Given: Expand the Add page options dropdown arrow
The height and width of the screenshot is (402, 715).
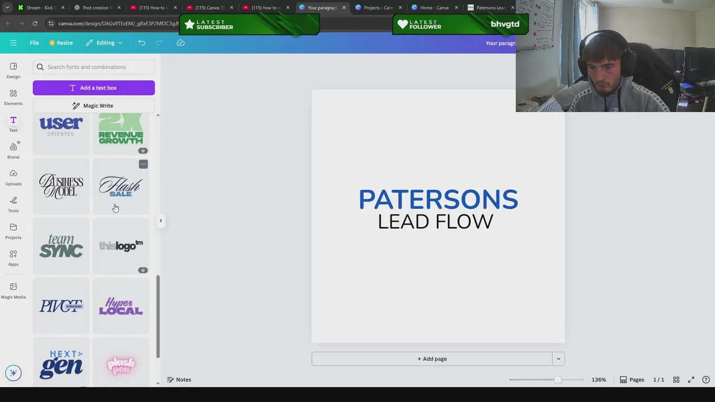Looking at the screenshot, I should point(558,359).
